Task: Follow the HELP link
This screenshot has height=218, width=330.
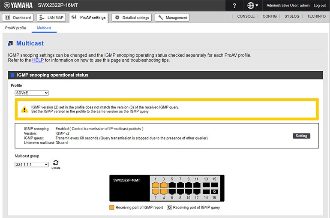Action: coord(38,61)
